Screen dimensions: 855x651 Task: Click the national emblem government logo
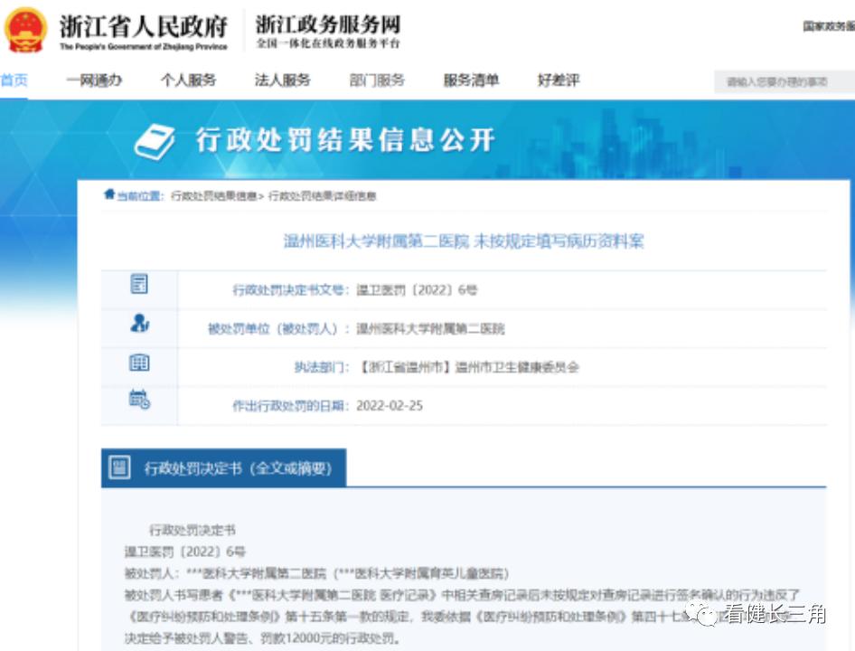(x=27, y=29)
